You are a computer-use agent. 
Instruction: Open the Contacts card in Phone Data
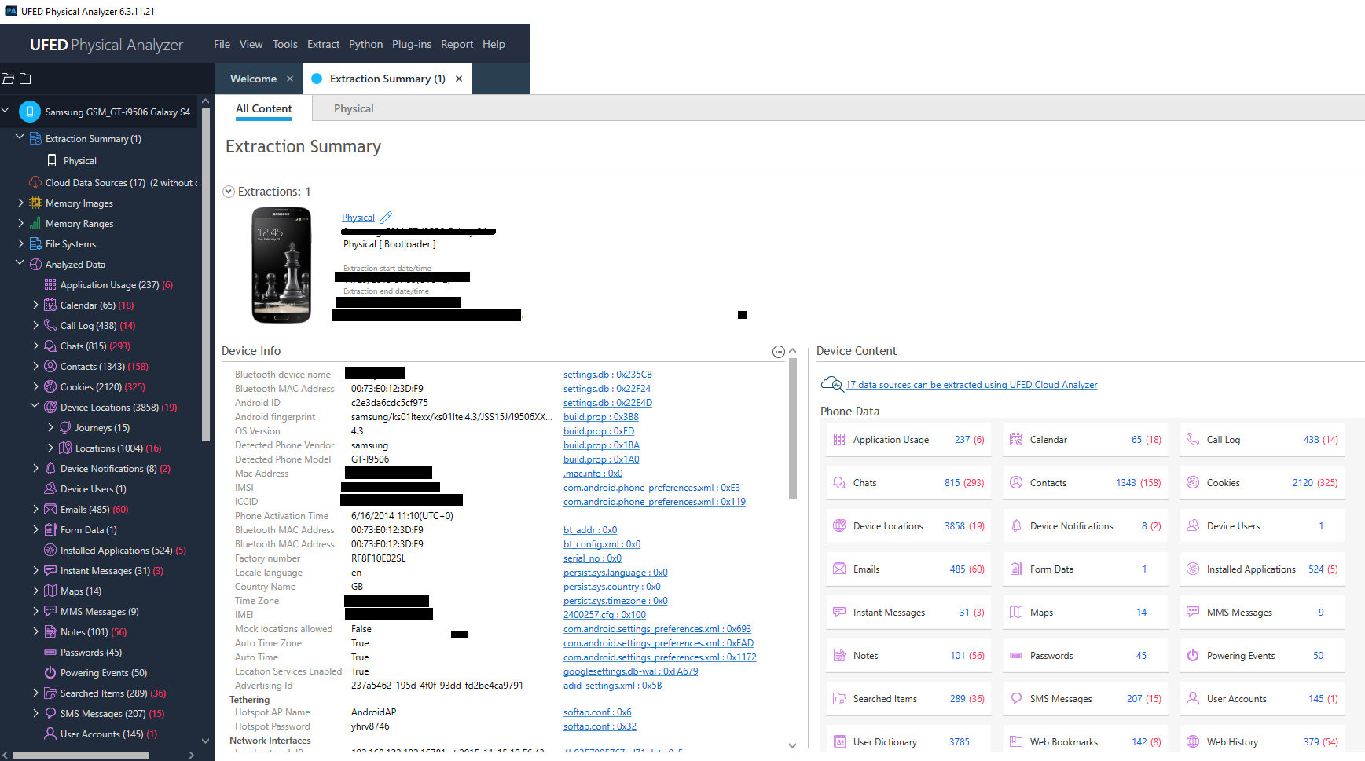[x=1085, y=483]
